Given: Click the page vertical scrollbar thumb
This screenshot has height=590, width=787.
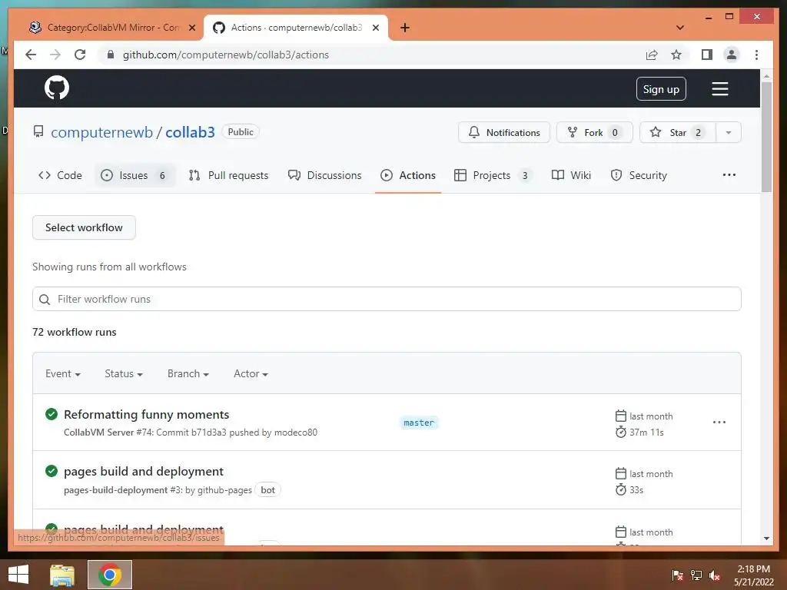Looking at the screenshot, I should (x=766, y=137).
